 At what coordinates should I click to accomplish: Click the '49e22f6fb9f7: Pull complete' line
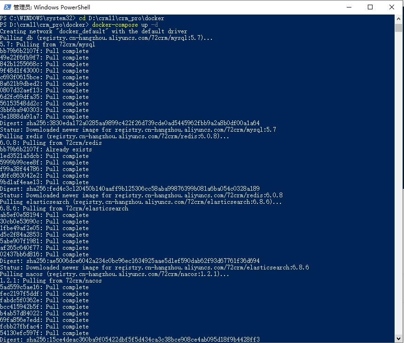[x=44, y=58]
